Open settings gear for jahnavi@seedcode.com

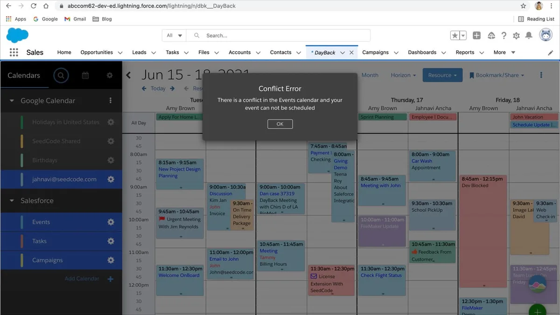pyautogui.click(x=111, y=179)
